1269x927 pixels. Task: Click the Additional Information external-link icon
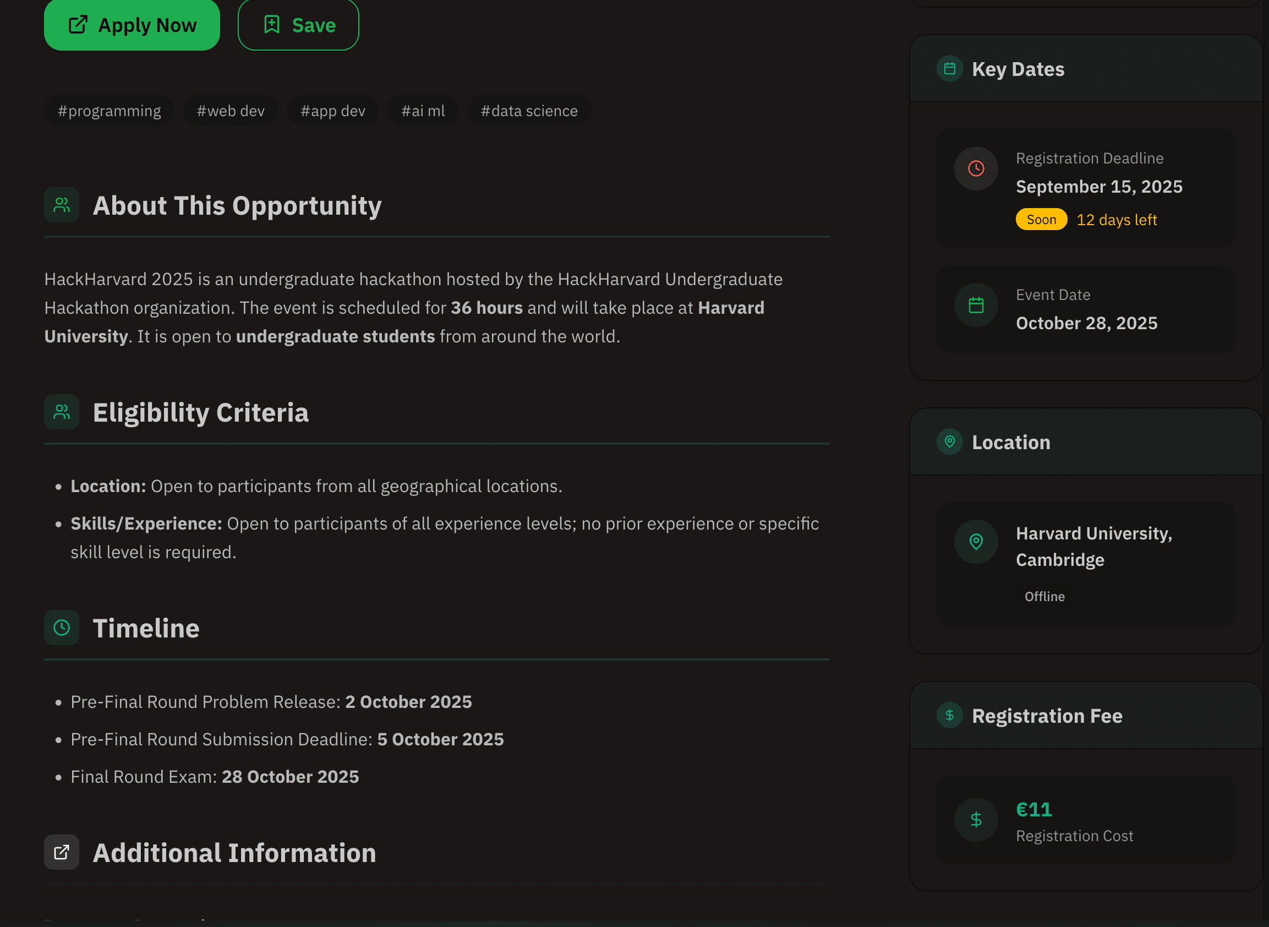click(62, 852)
